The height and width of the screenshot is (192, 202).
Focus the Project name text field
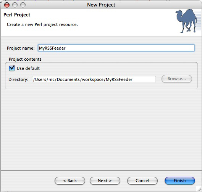pyautogui.click(x=116, y=48)
